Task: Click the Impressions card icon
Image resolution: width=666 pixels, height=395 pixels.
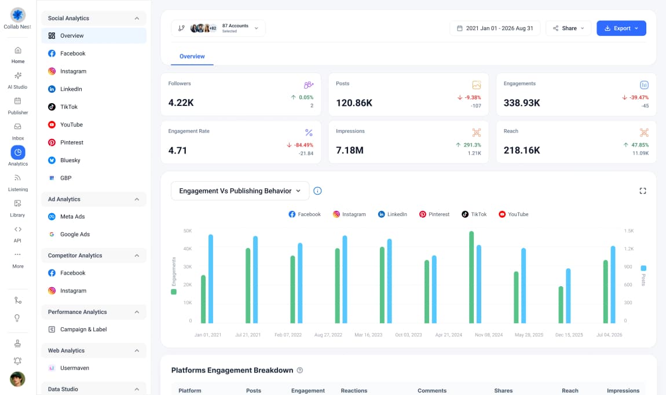Action: 477,133
